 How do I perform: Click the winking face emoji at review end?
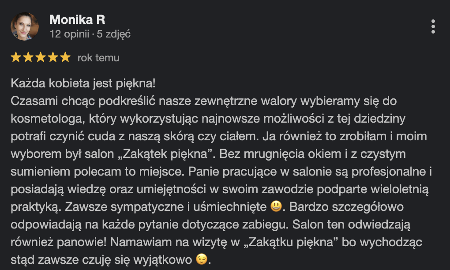click(201, 259)
